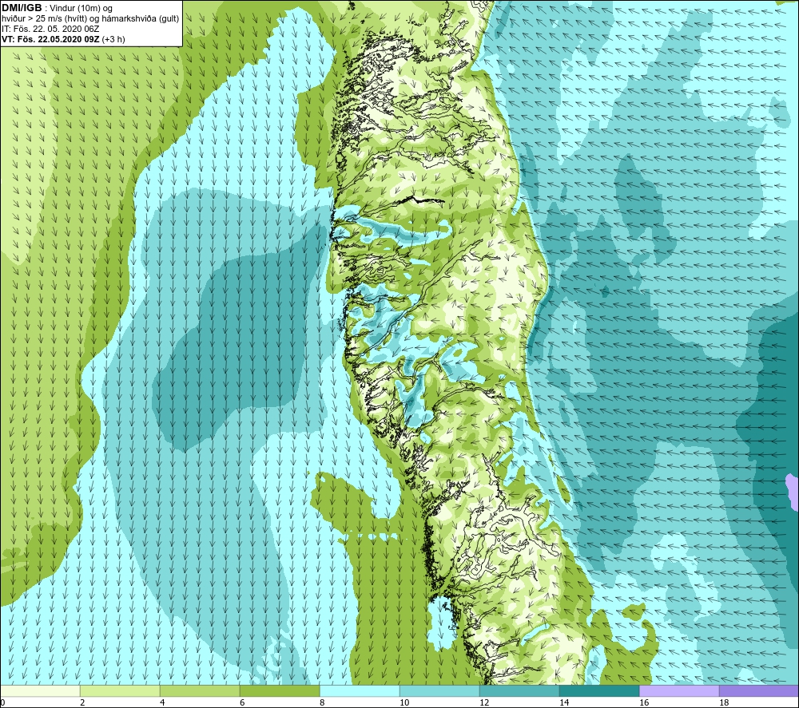Click the 'IT: Fös. 22. 05. 2020 06Z' line

click(50, 29)
